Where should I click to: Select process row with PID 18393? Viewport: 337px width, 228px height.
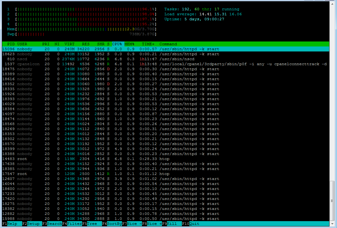[x=165, y=99]
